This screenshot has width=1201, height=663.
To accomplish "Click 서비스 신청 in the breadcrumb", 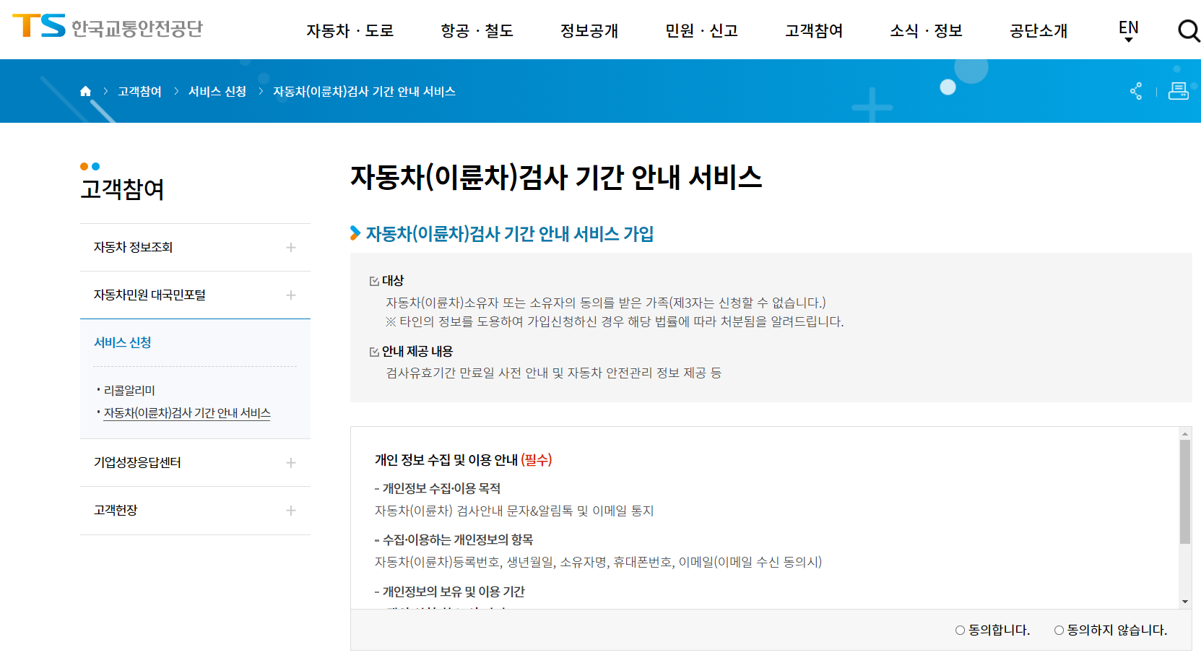I will click(x=217, y=91).
